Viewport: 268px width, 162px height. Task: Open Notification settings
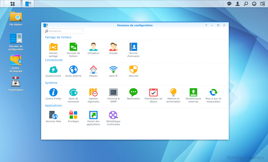click(133, 94)
